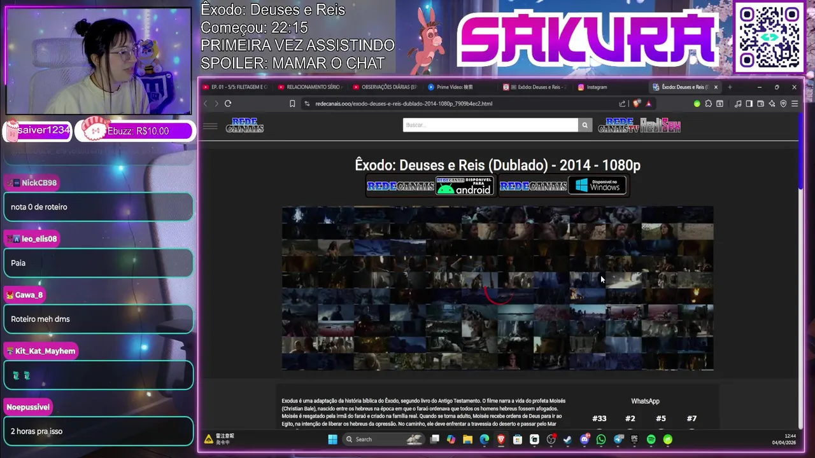Image resolution: width=815 pixels, height=458 pixels.
Task: Click the '#5' link under WhatsApp
Action: 661,419
